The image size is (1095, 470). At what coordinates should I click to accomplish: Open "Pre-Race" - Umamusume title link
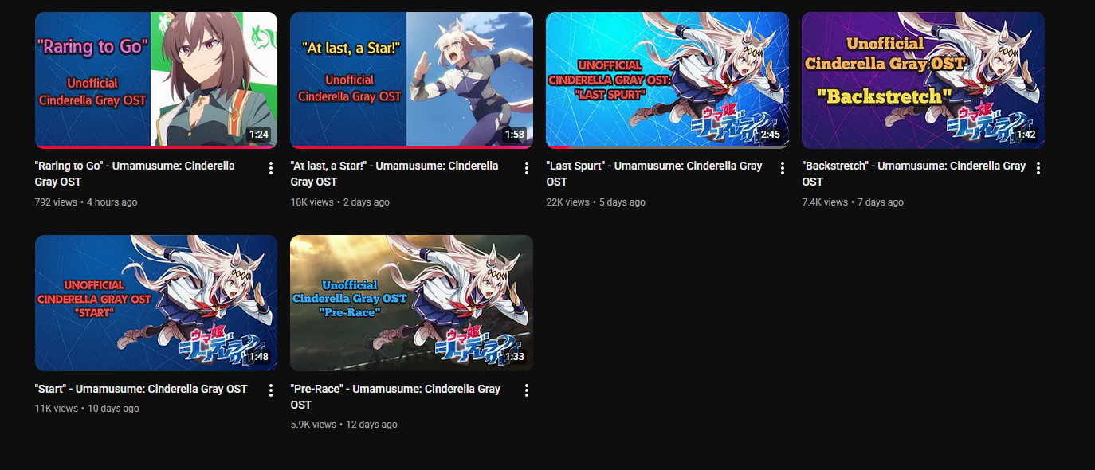[x=395, y=397]
